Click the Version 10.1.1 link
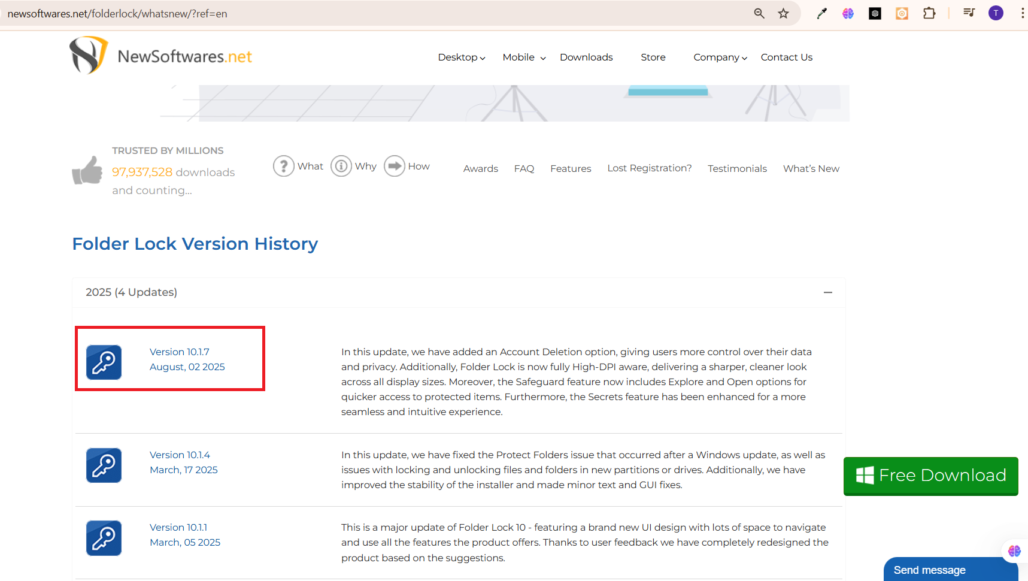The height and width of the screenshot is (581, 1028). (178, 528)
